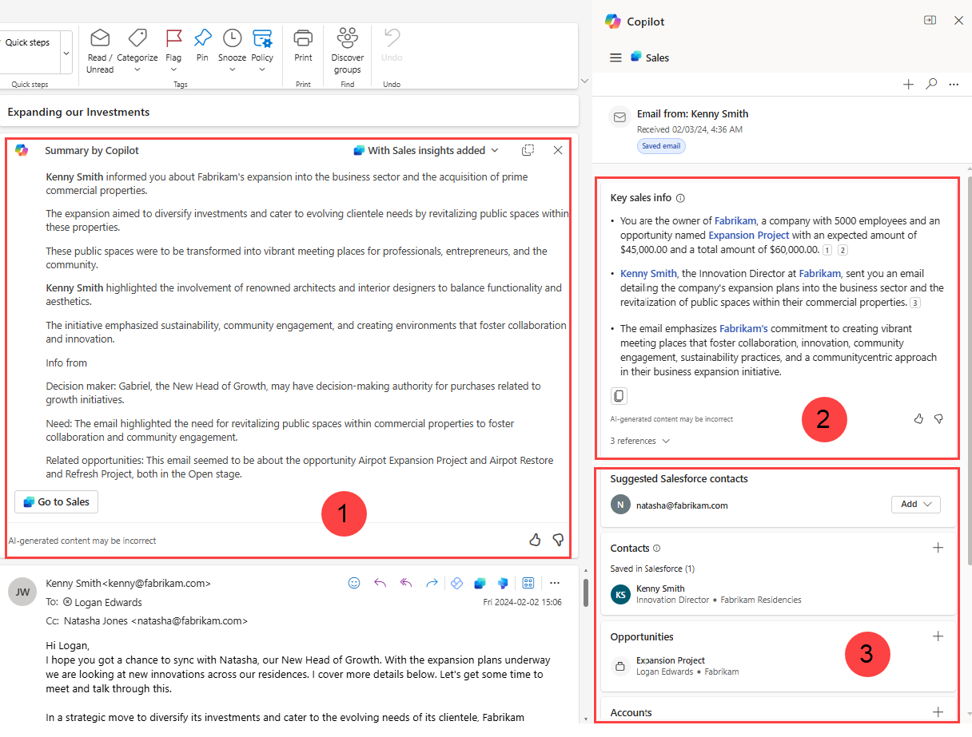Add a new account with plus icon
The height and width of the screenshot is (737, 972).
pos(938,711)
